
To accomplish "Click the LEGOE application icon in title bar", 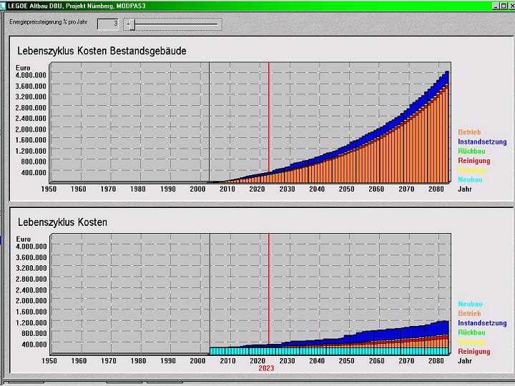I will pyautogui.click(x=4, y=5).
